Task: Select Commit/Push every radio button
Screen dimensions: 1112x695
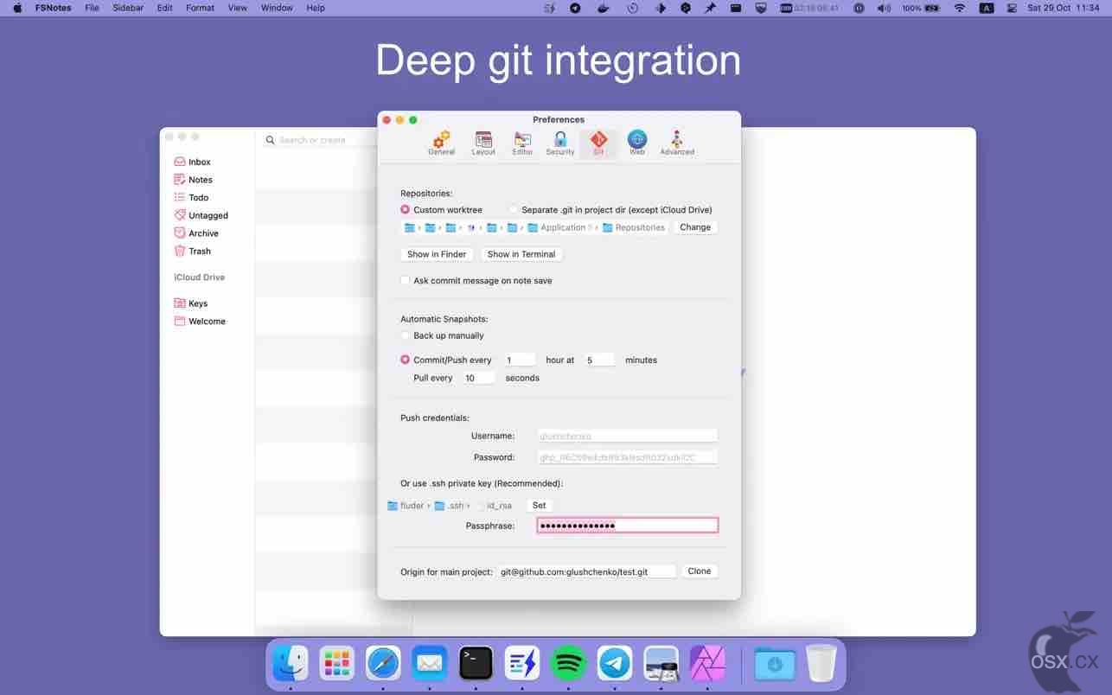Action: click(405, 360)
